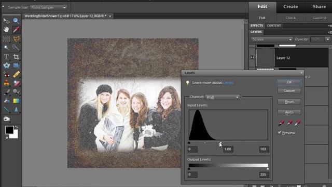Select the Zoom tool
Viewport: 332px width, 187px height.
point(16,21)
